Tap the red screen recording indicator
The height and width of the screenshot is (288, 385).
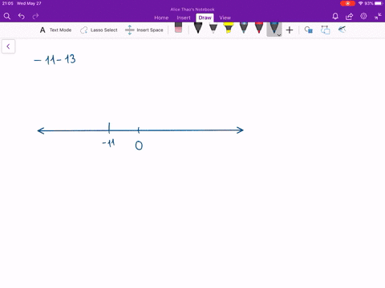[x=347, y=3]
